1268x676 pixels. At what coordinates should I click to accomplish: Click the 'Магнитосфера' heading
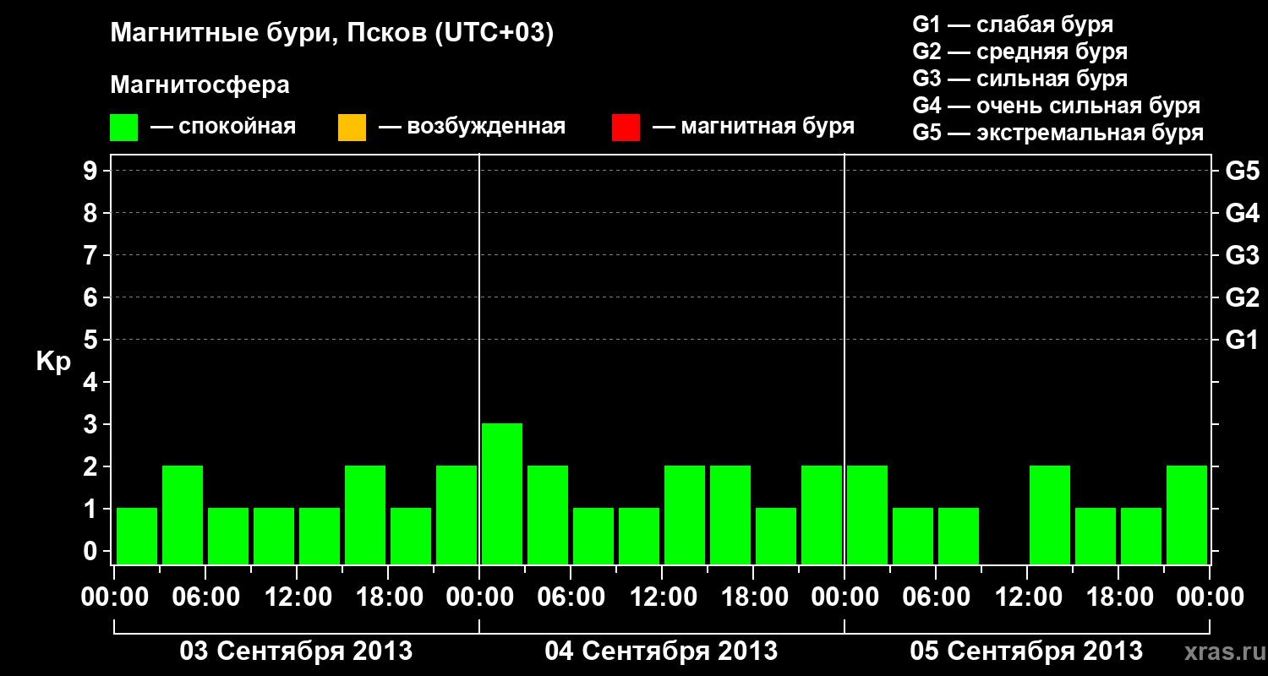click(x=199, y=85)
